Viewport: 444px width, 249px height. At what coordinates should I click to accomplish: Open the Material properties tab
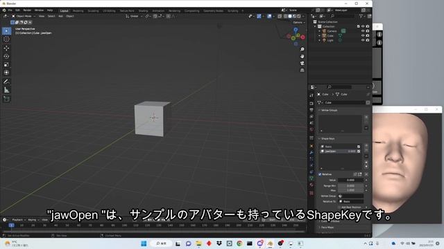(311, 185)
